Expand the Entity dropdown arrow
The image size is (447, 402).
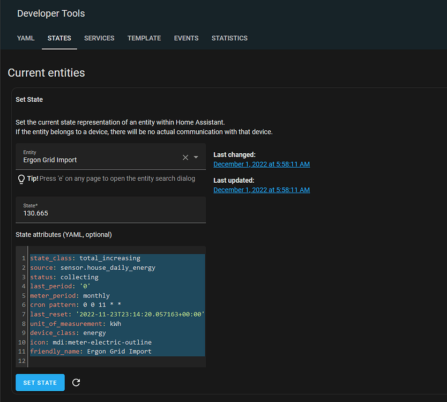(x=196, y=157)
